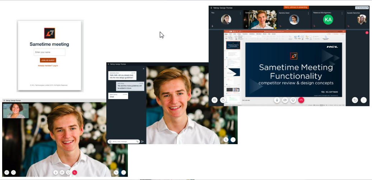Raise hand in presentation window
Image resolution: width=372 pixels, height=180 pixels.
[223, 100]
